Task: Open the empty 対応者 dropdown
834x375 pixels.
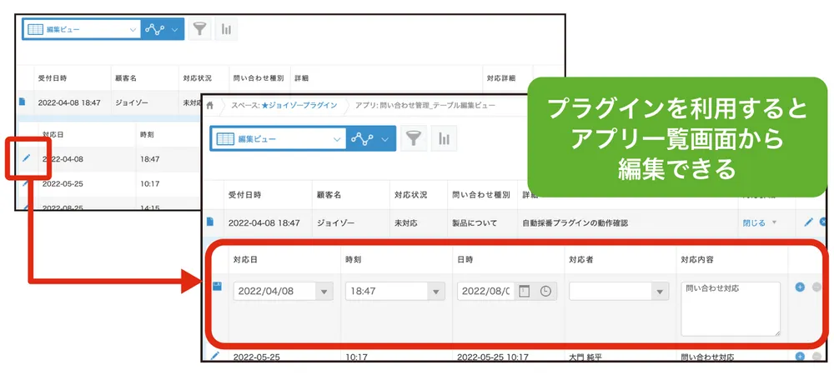Action: pos(619,291)
